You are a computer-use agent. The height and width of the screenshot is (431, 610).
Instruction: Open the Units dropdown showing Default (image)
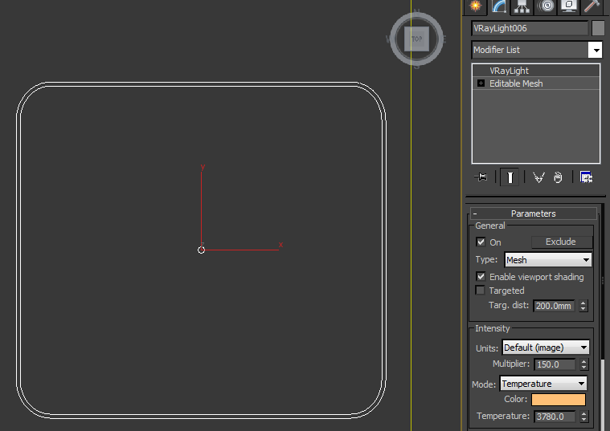point(546,348)
